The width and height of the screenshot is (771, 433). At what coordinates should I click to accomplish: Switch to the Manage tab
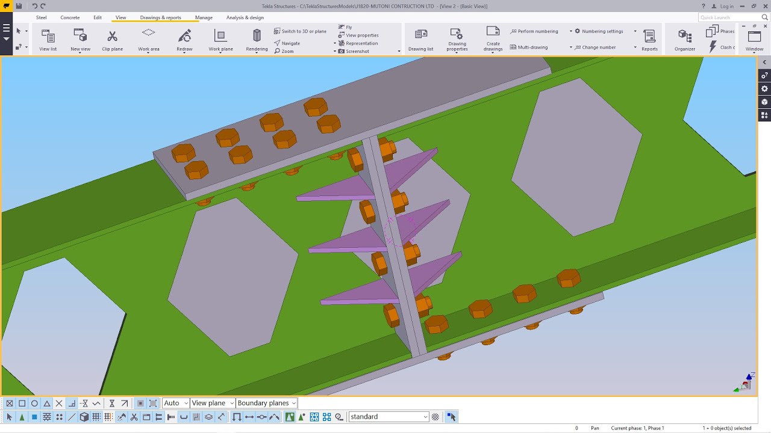pyautogui.click(x=204, y=17)
